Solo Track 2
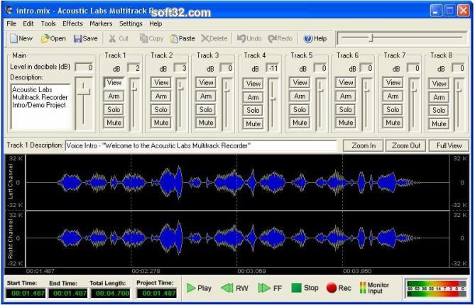The width and height of the screenshot is (475, 305). (161, 109)
